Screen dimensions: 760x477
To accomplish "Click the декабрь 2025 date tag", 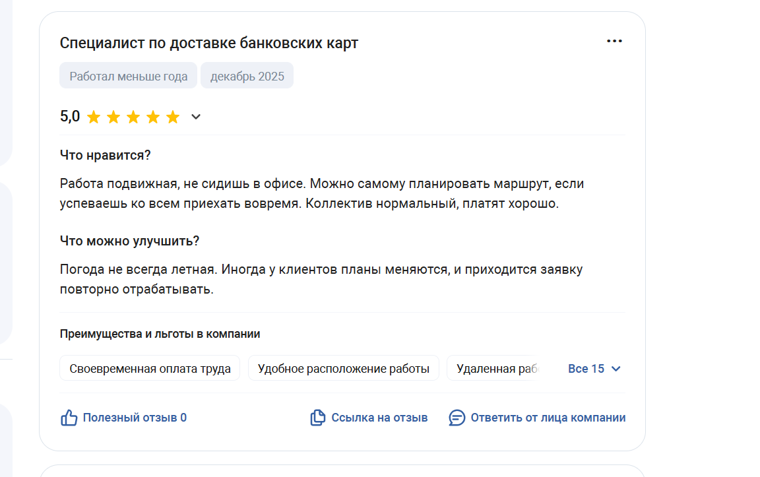I will pos(247,76).
